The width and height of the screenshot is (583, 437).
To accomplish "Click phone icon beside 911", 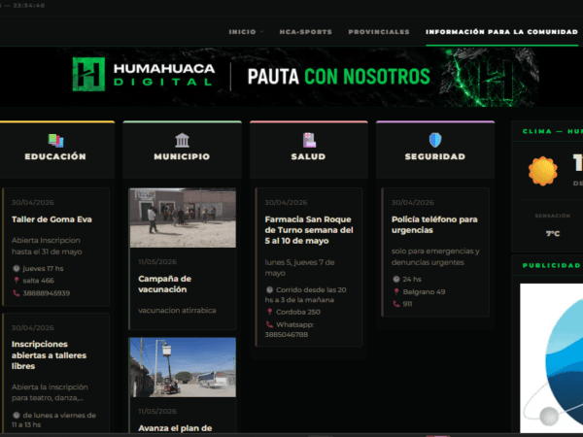I will pyautogui.click(x=396, y=304).
